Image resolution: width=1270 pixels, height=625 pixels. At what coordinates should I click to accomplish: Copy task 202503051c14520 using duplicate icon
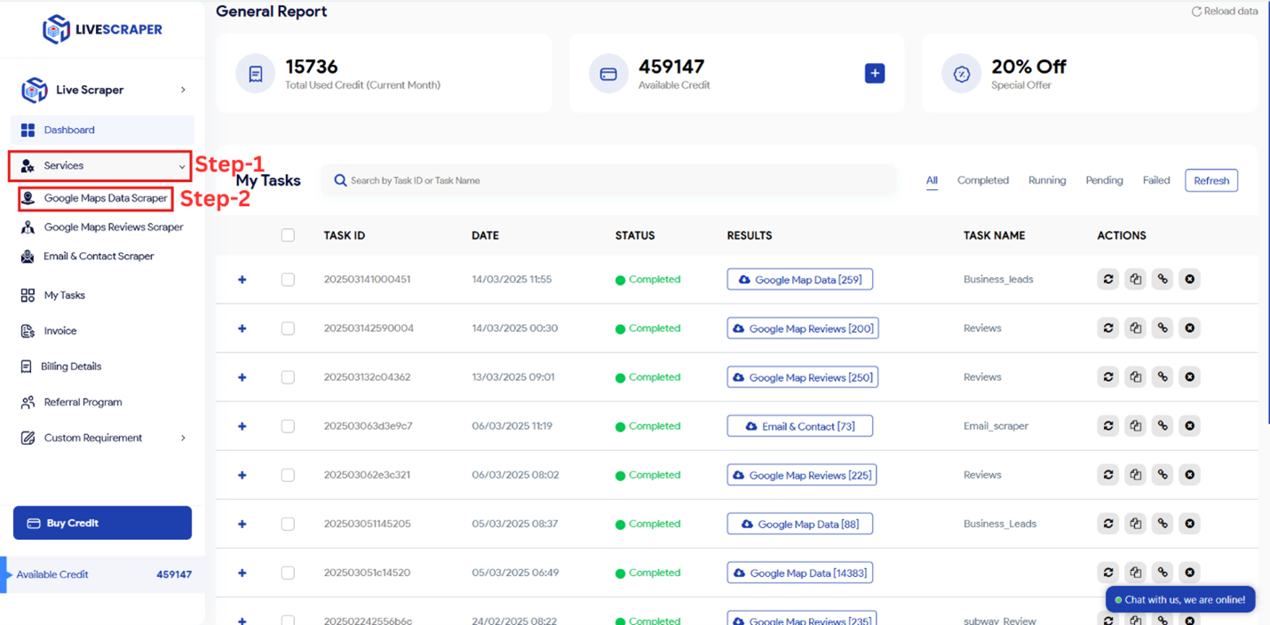1135,572
